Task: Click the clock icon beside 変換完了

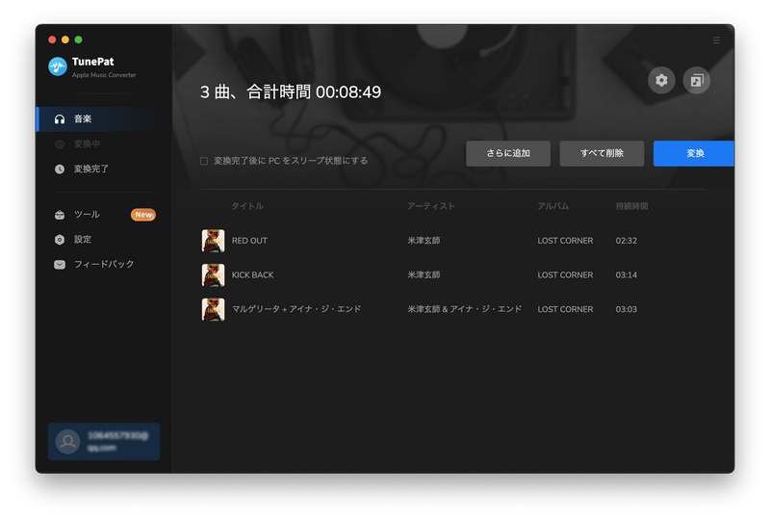Action: point(60,169)
